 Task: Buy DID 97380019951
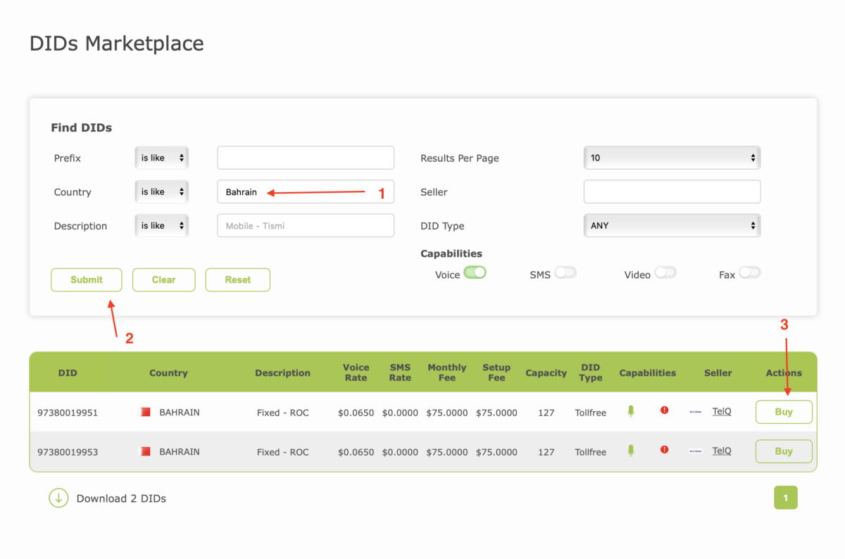coord(783,412)
